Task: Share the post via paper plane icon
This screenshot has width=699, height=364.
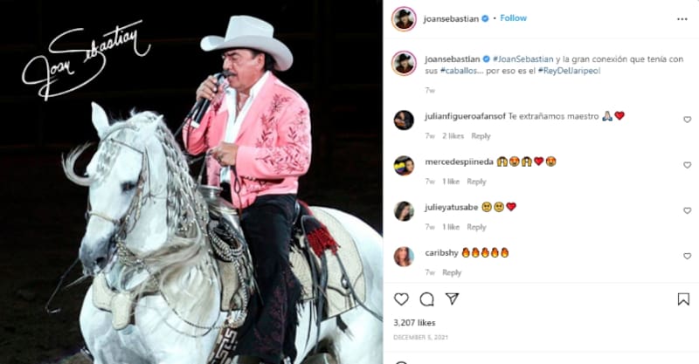Action: pos(452,299)
